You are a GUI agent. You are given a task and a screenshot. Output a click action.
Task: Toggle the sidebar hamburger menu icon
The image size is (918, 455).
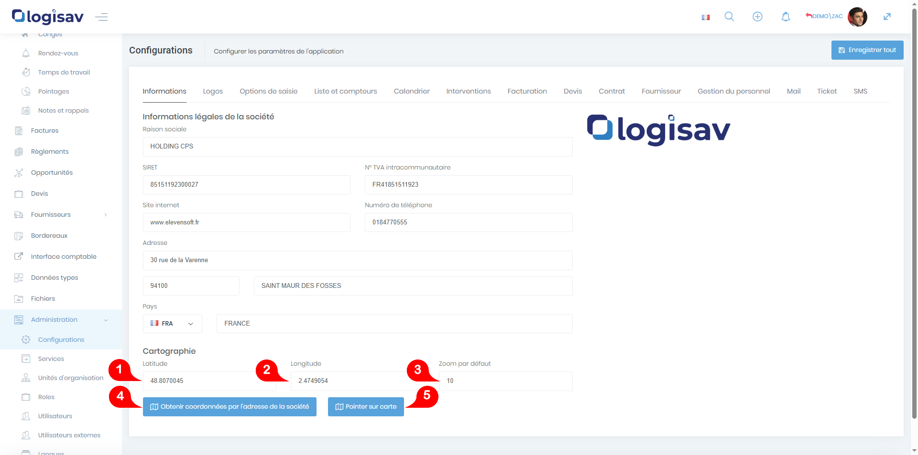[x=101, y=17]
